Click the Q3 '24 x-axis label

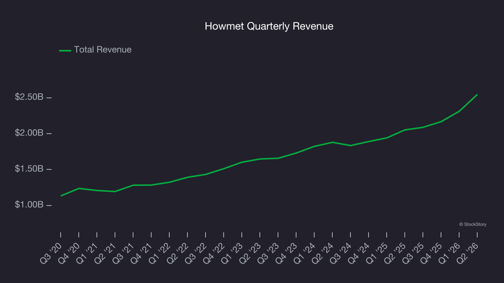click(341, 253)
